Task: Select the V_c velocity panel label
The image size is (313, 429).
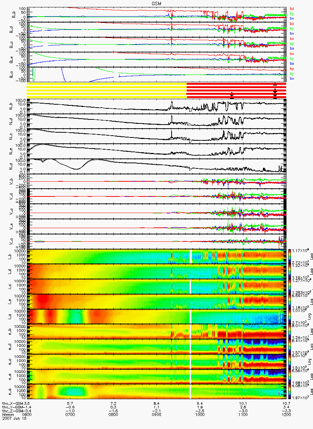Action: (x=11, y=211)
